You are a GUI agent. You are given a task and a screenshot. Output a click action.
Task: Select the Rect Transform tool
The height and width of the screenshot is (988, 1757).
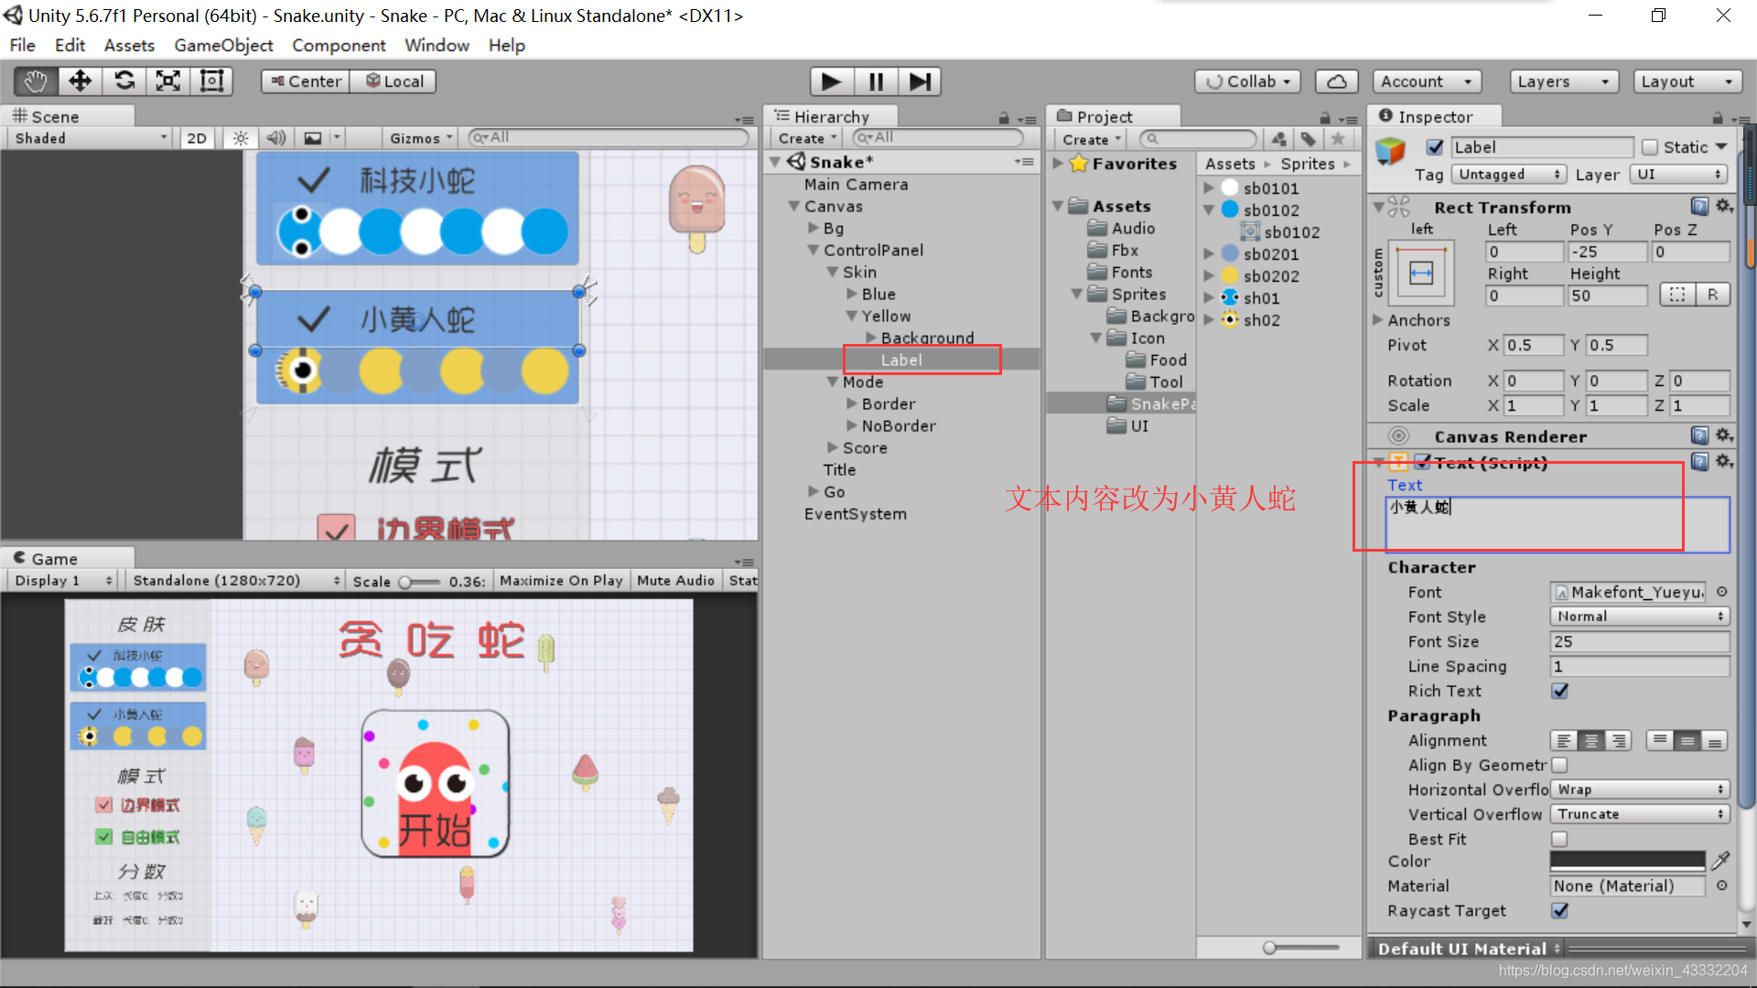tap(211, 81)
